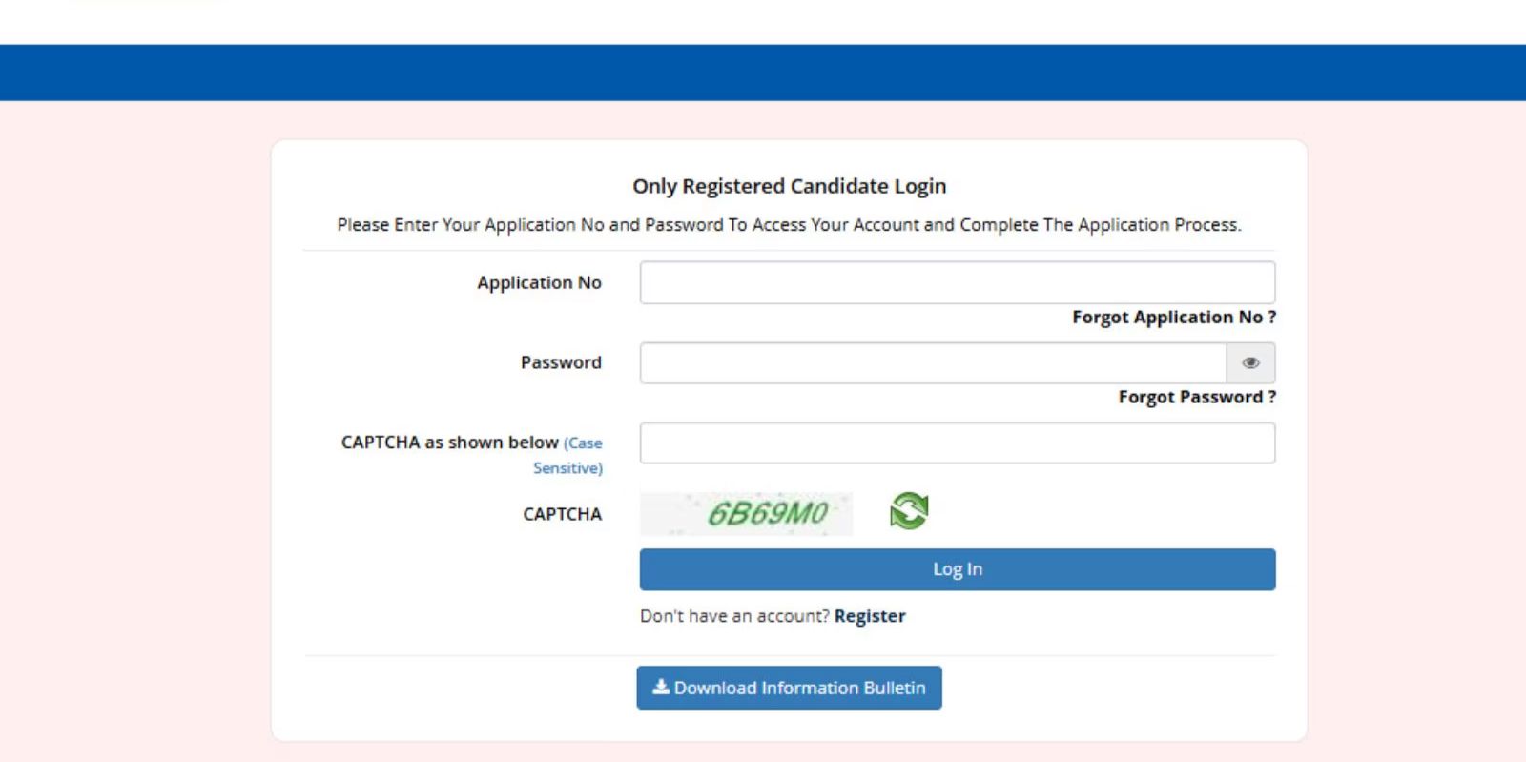The width and height of the screenshot is (1526, 762).
Task: Refresh the CAPTCHA with the green arrows icon
Action: (909, 511)
